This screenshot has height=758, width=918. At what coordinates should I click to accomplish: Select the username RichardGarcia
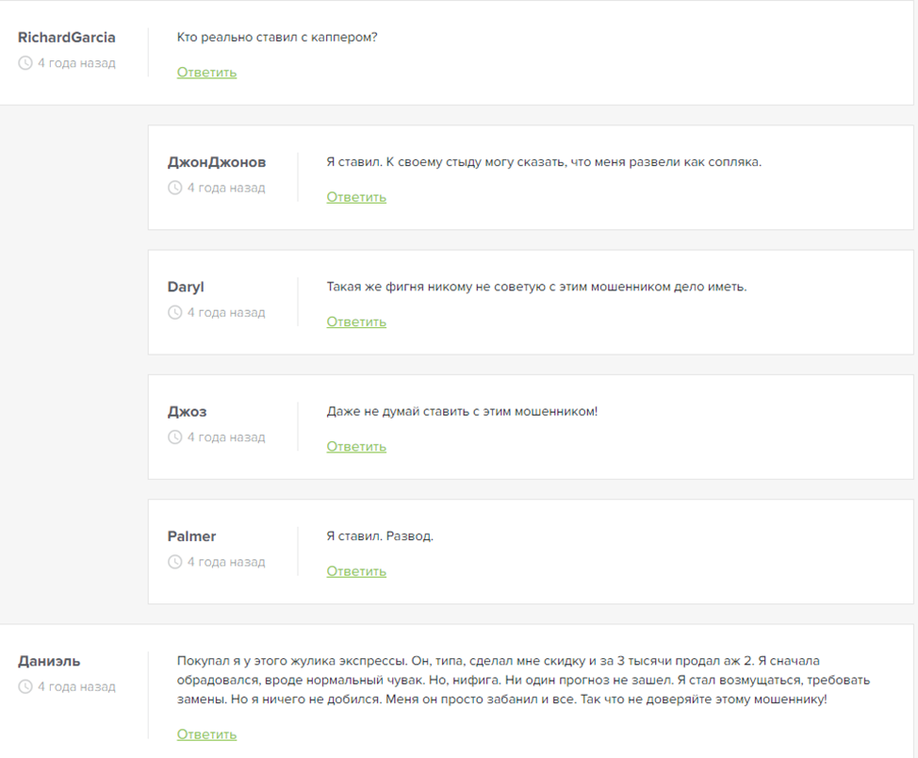coord(67,38)
